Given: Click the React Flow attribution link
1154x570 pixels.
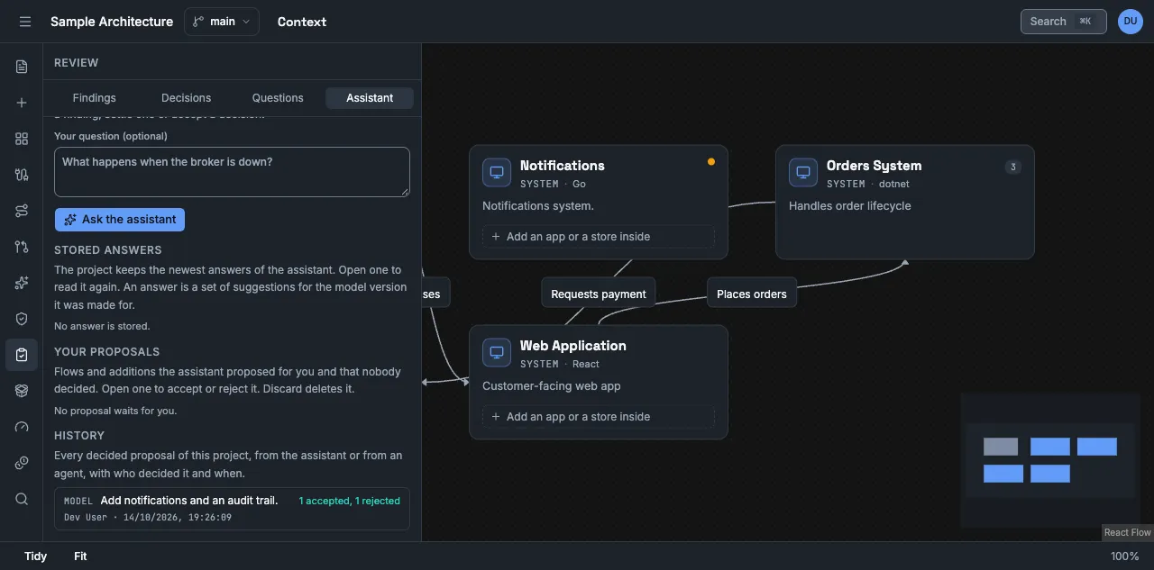Looking at the screenshot, I should 1128,532.
